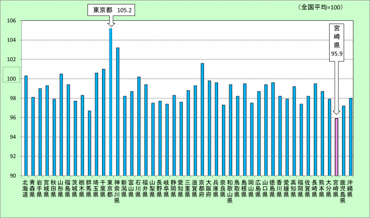Select the 千葉県 bar in the chart
Image resolution: width=370 pixels, height=218 pixels.
click(104, 122)
